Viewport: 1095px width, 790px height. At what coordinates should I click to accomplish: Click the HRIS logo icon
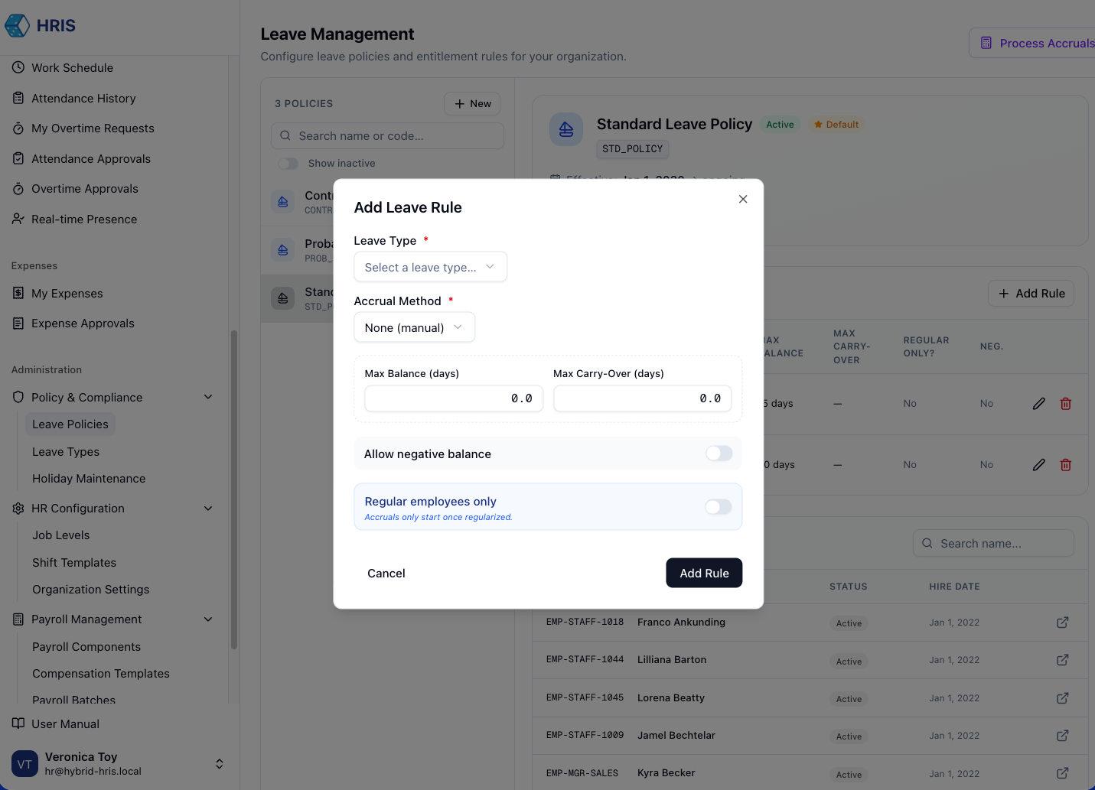point(17,25)
